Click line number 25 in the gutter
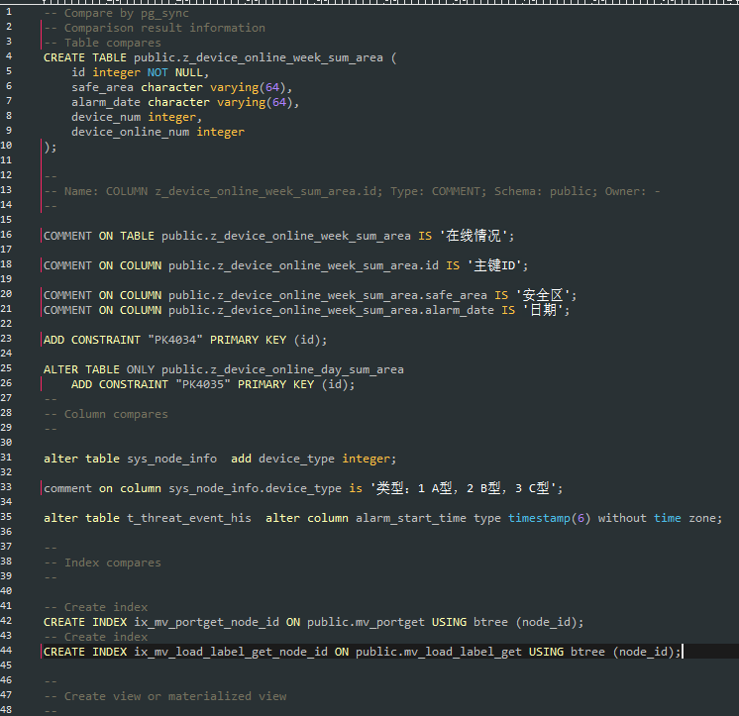 coord(6,368)
